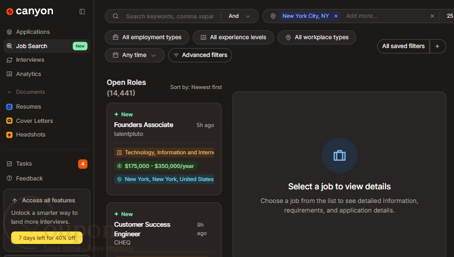The image size is (454, 257).
Task: Open the 25 radius selector
Action: tap(450, 16)
